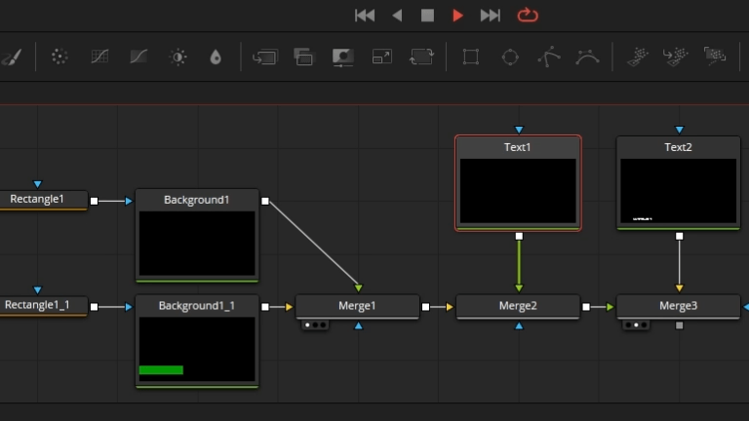The width and height of the screenshot is (749, 421).
Task: Select the Merge2 node
Action: [518, 305]
